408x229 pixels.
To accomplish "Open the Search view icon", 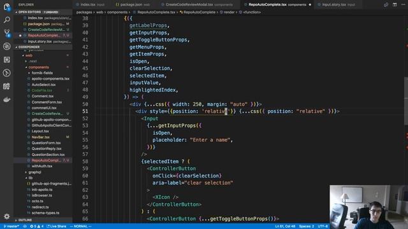I will click(x=7, y=20).
